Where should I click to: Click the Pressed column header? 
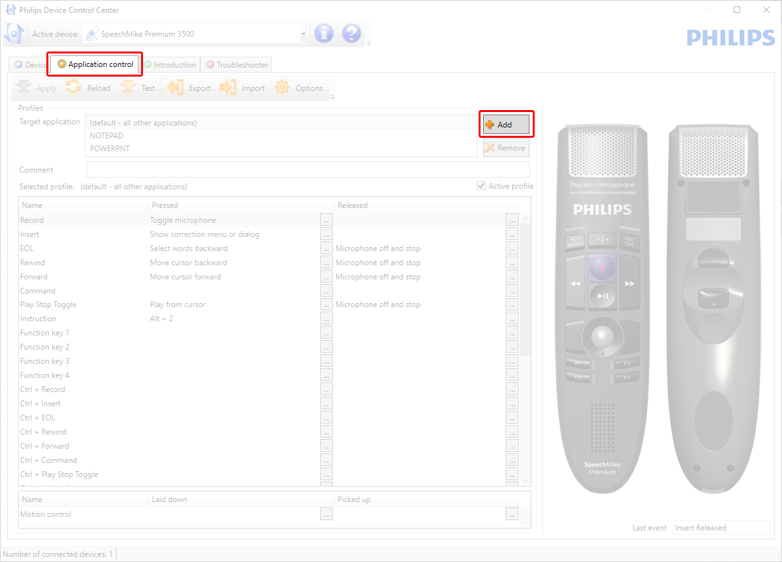pos(242,205)
